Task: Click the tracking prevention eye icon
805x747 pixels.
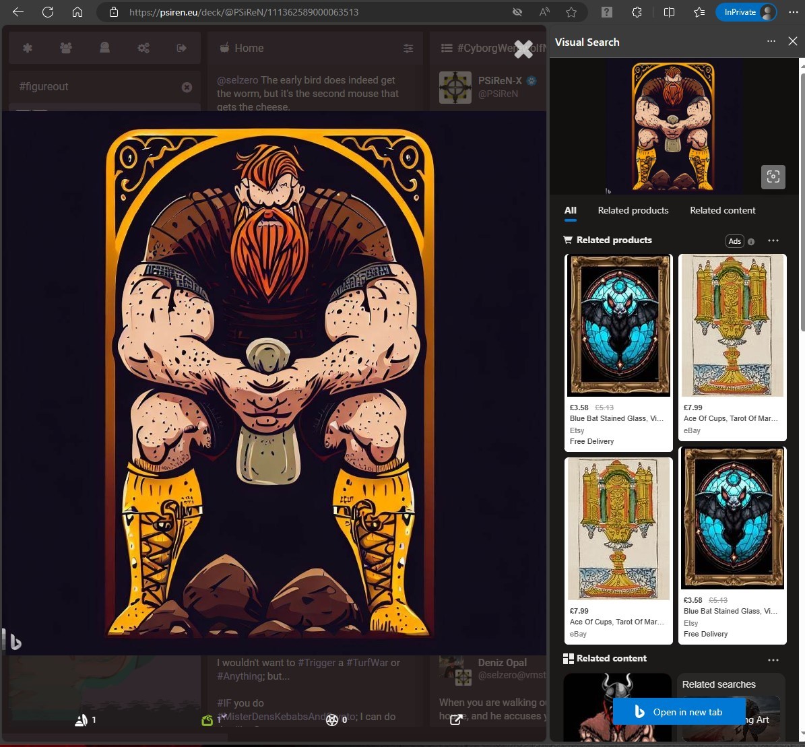Action: 517,12
